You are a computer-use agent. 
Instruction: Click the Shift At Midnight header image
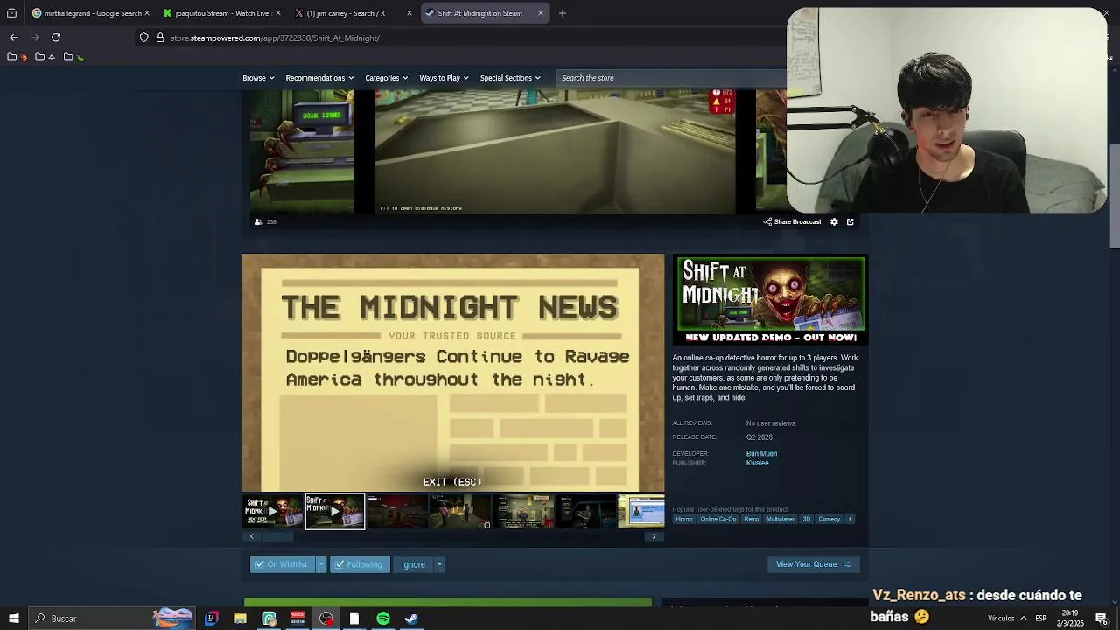click(x=770, y=300)
